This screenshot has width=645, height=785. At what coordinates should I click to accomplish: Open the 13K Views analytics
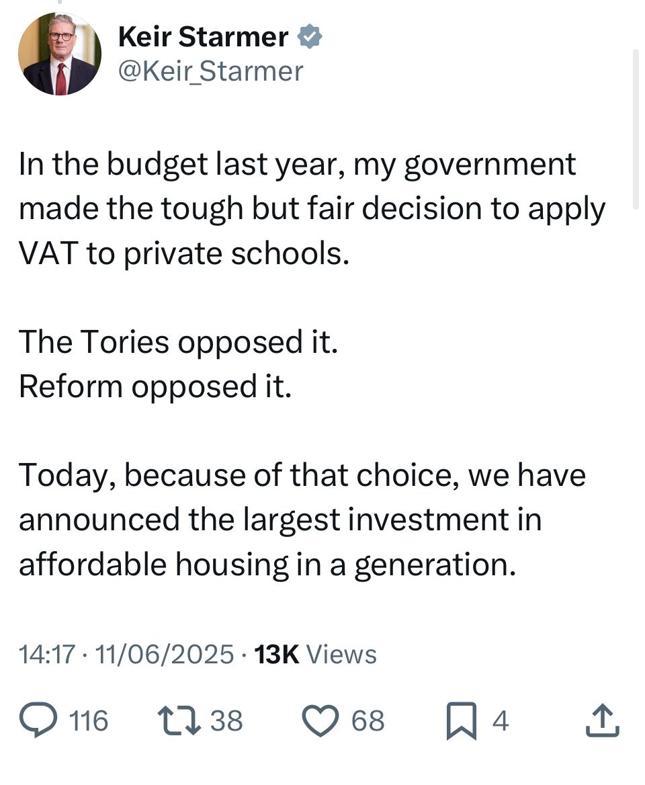315,655
